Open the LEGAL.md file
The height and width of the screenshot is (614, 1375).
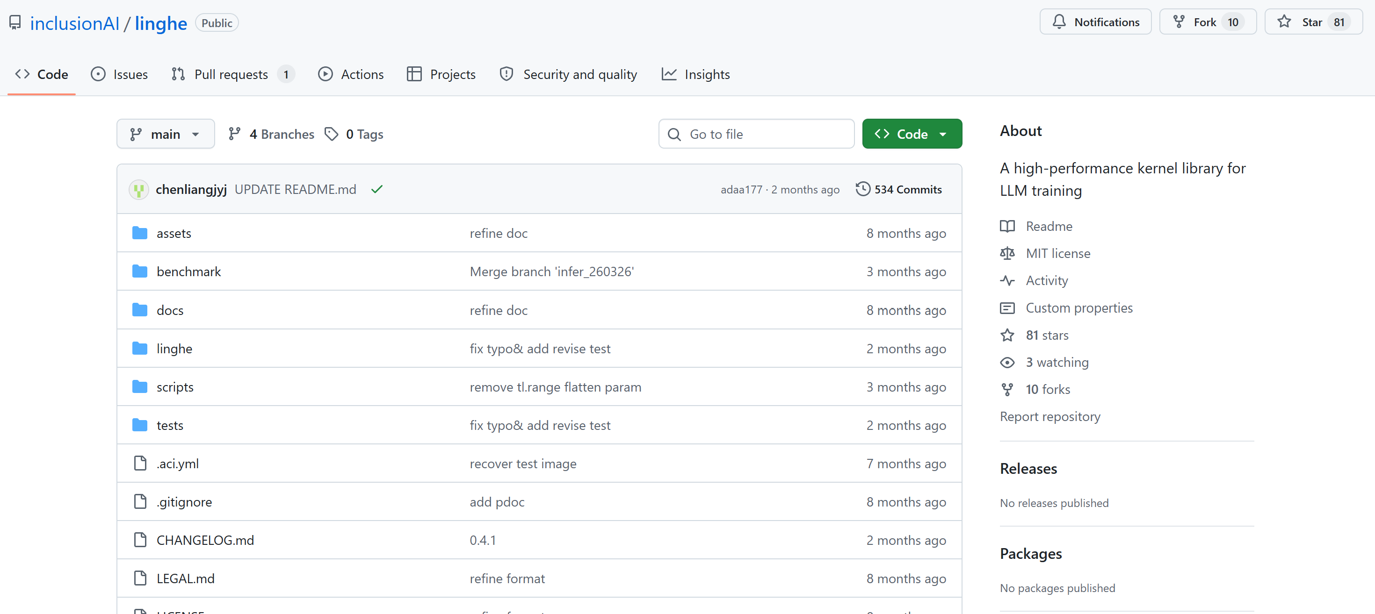[x=185, y=579]
